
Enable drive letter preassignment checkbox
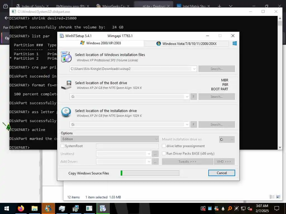point(164,146)
